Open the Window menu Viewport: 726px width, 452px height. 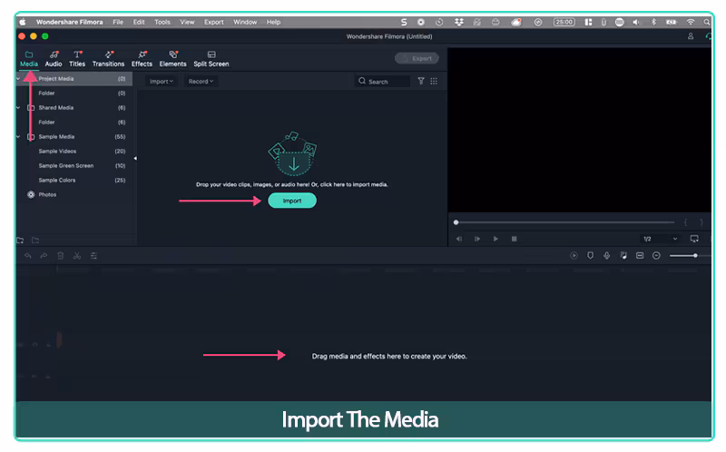coord(245,22)
